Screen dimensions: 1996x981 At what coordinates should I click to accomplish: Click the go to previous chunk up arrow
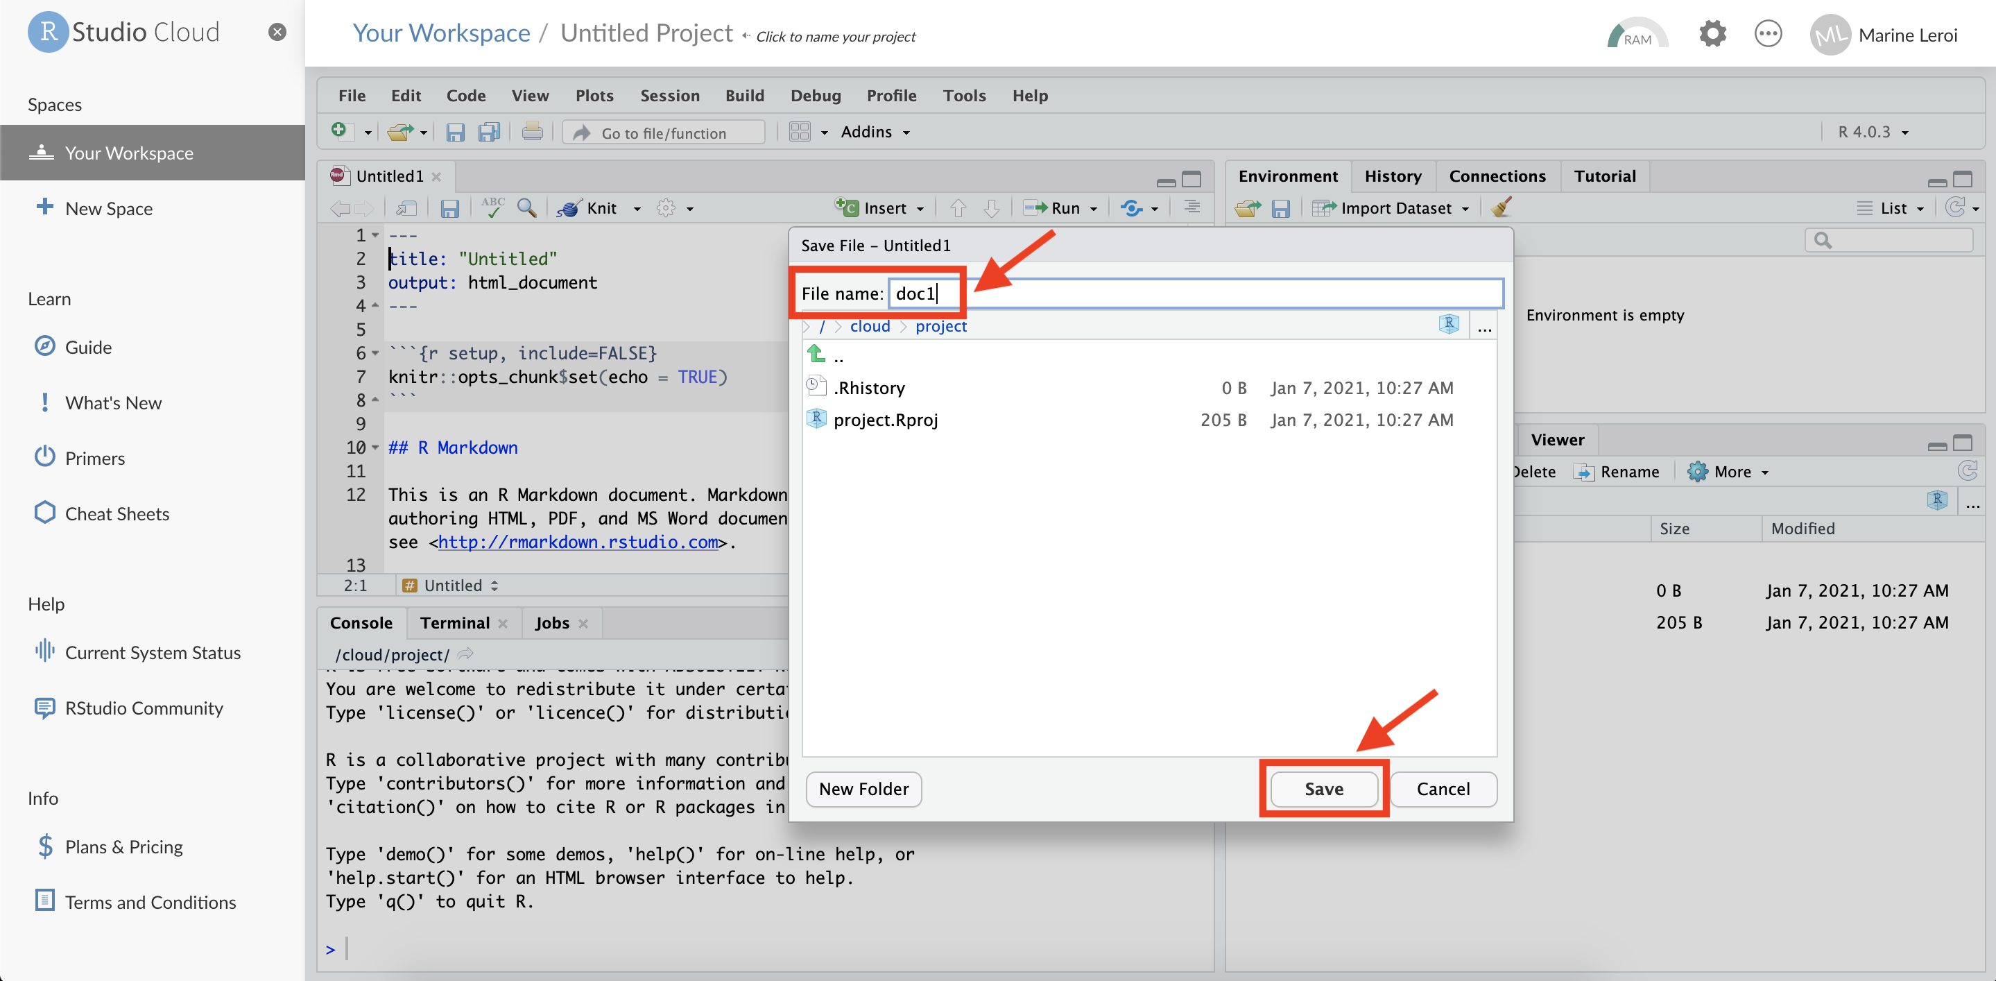click(x=958, y=207)
